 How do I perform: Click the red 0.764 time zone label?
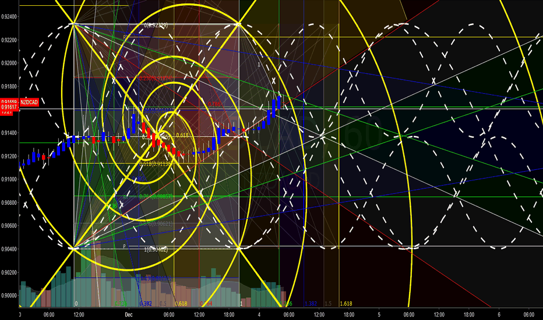(206, 304)
